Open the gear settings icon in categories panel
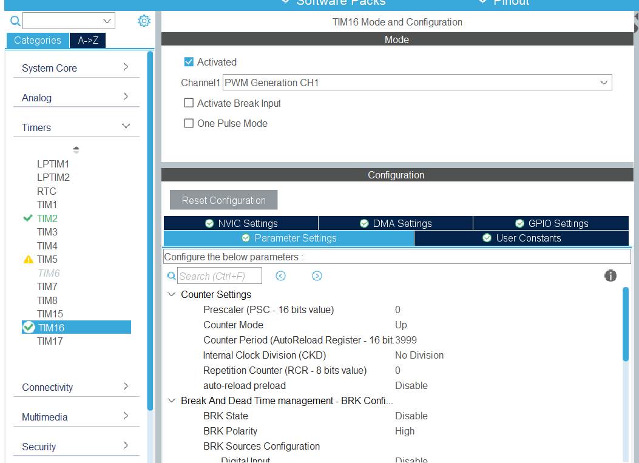This screenshot has width=639, height=463. click(144, 21)
